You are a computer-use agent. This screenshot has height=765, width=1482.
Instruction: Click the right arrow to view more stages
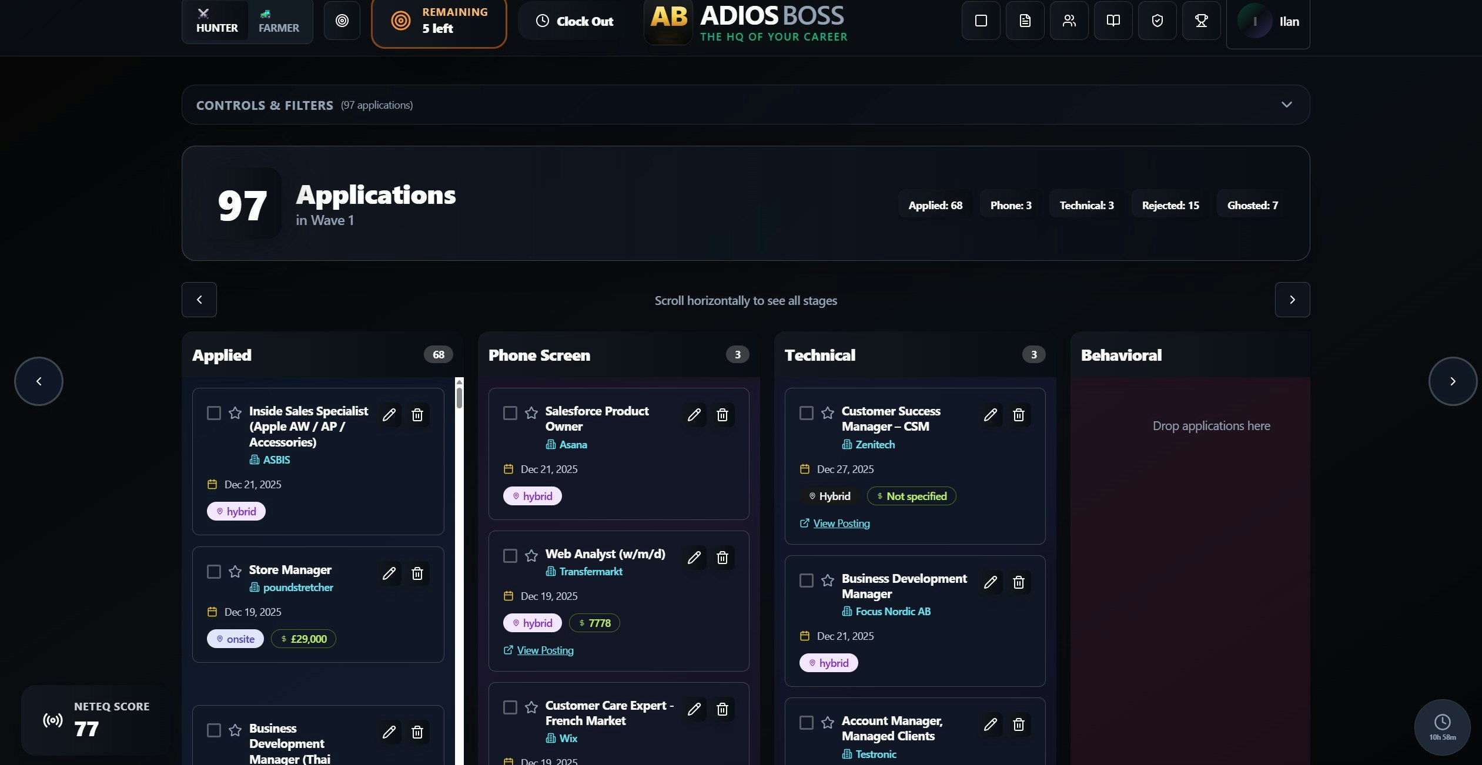[1291, 300]
